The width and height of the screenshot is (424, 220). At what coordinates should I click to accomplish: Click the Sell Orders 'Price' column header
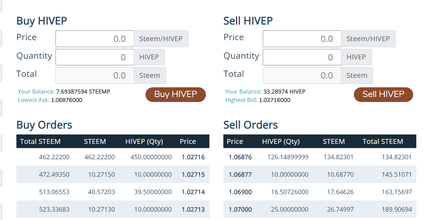[235, 141]
